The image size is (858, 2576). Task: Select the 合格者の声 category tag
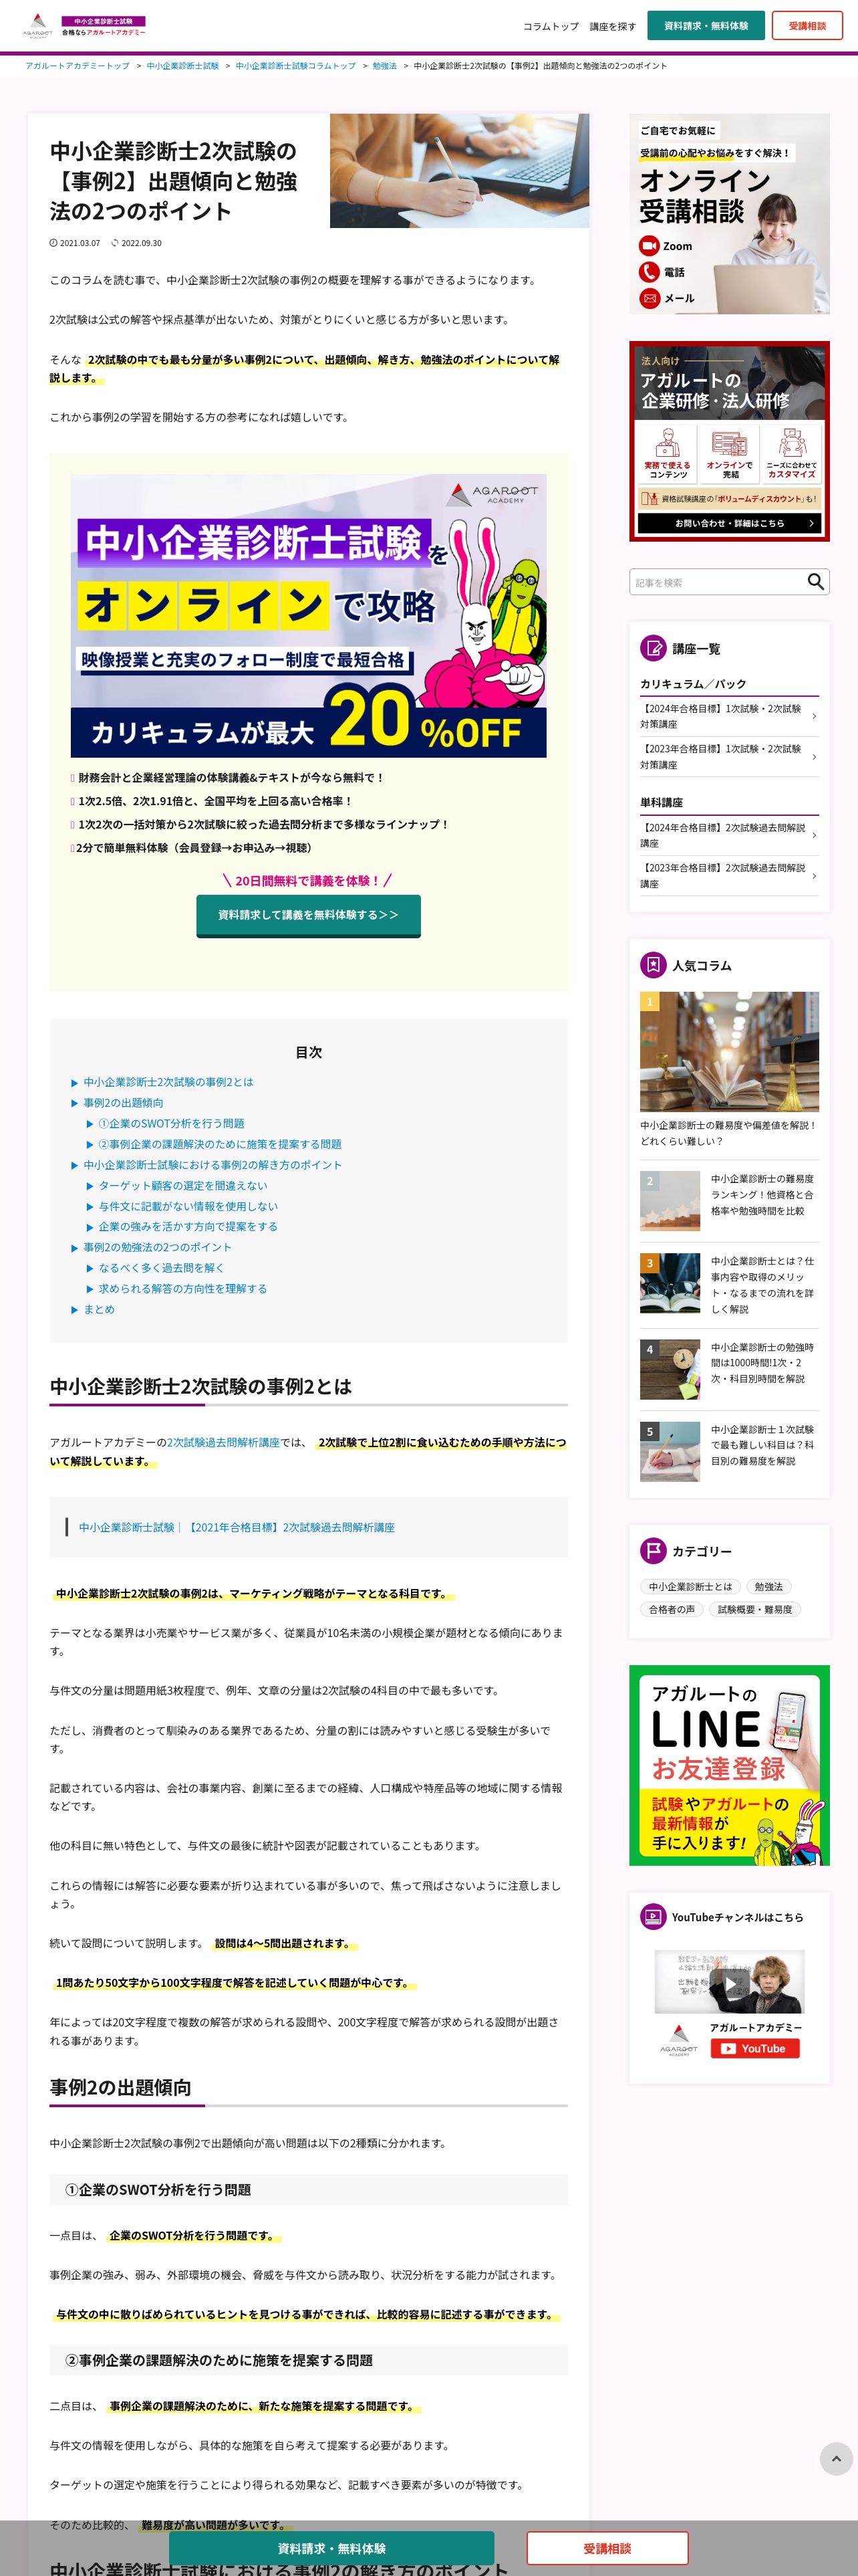[x=671, y=1609]
